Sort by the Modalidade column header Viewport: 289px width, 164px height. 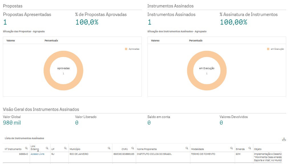pos(197,149)
